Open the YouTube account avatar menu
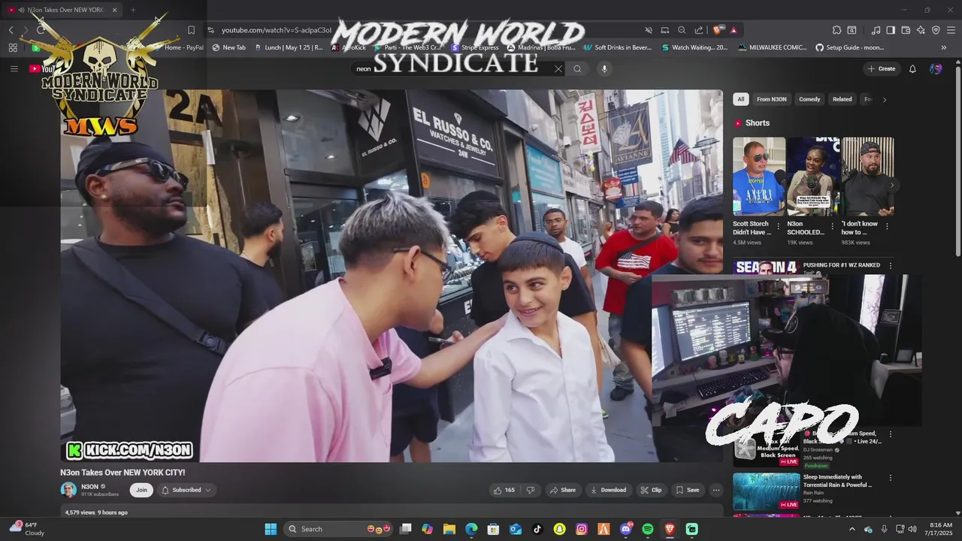This screenshot has height=541, width=962. click(x=936, y=68)
